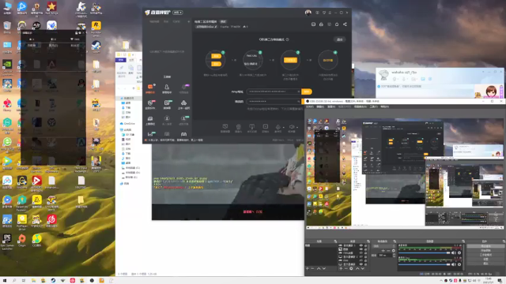
Task: Open the Tools menu in OBS
Action: [x=373, y=106]
